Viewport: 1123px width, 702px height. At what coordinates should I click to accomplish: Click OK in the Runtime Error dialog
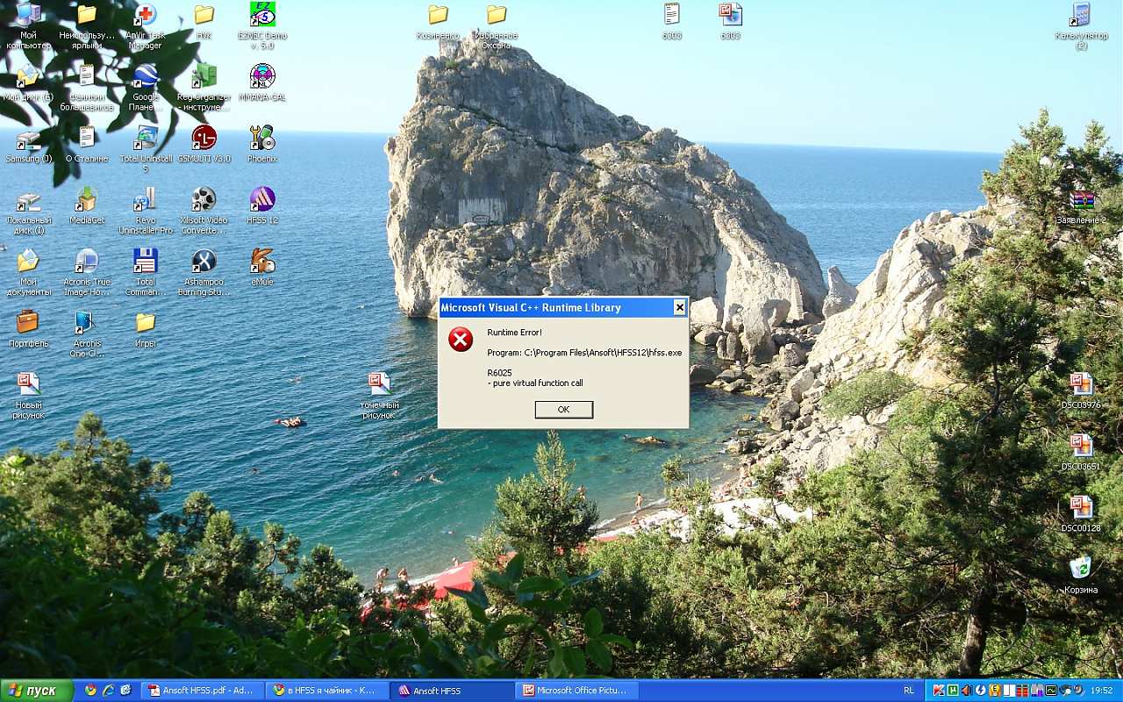563,410
